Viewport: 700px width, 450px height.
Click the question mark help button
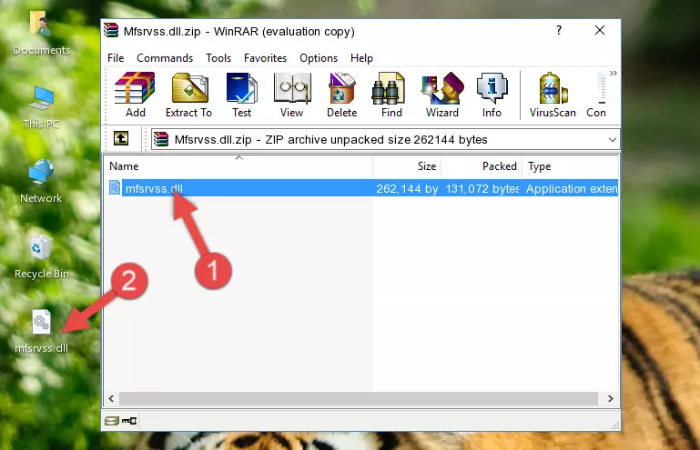click(559, 30)
